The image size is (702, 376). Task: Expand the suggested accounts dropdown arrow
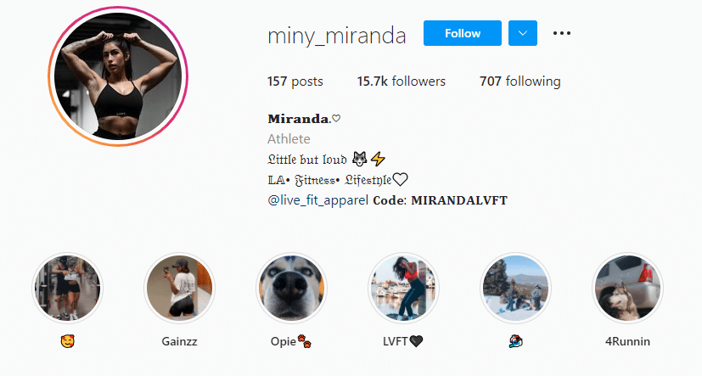pyautogui.click(x=523, y=33)
